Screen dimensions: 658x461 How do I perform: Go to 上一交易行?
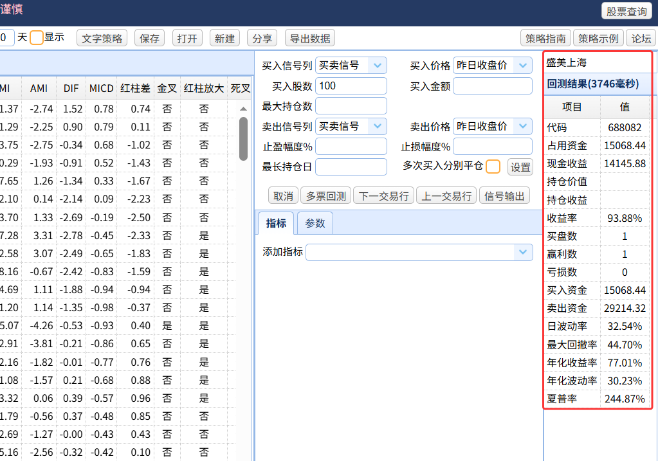[x=446, y=196]
